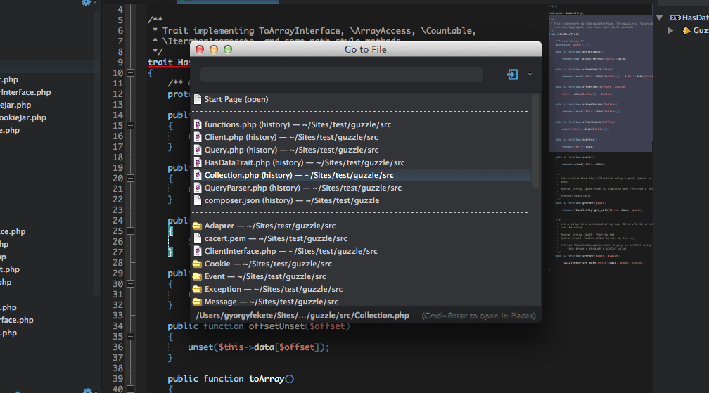The width and height of the screenshot is (709, 393).
Task: Open the dropdown arrow beside the blue icon
Action: pyautogui.click(x=530, y=75)
